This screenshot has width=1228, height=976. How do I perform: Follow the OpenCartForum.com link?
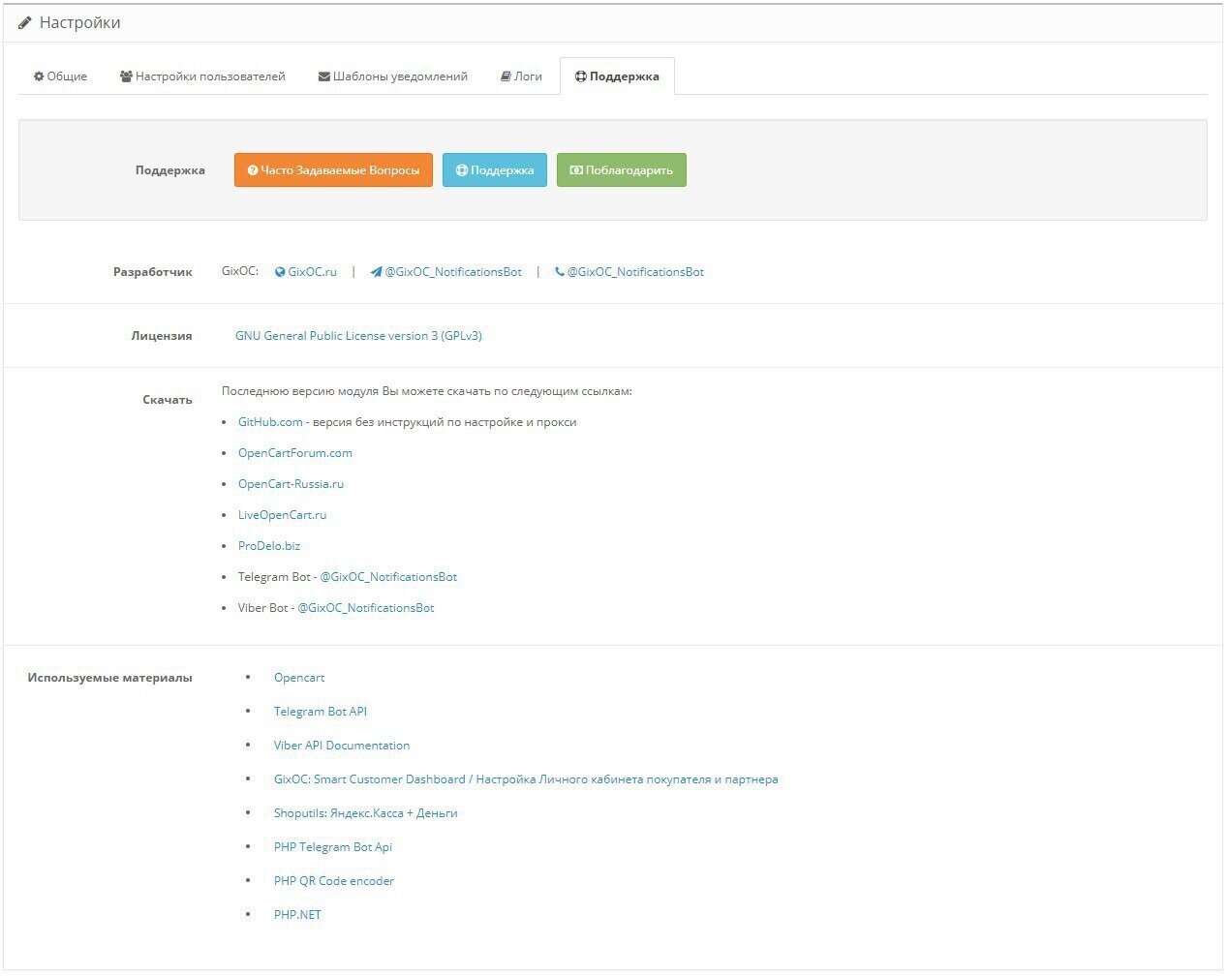tap(295, 453)
